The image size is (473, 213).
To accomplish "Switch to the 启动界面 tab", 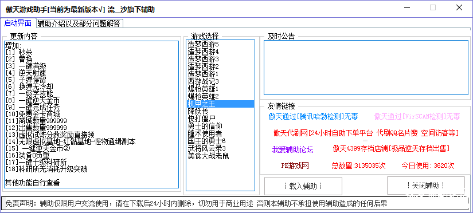I will point(18,23).
